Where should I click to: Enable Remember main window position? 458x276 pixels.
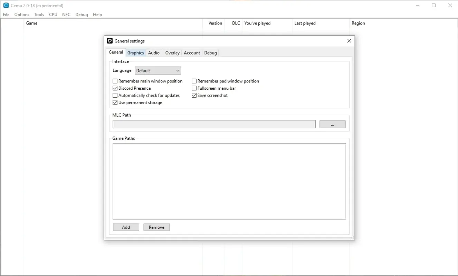[115, 81]
